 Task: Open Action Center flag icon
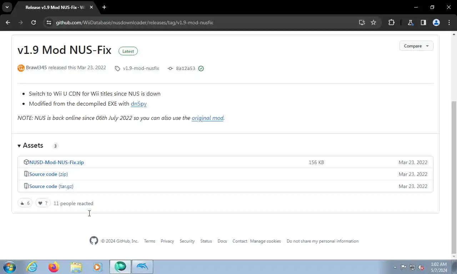(403, 267)
